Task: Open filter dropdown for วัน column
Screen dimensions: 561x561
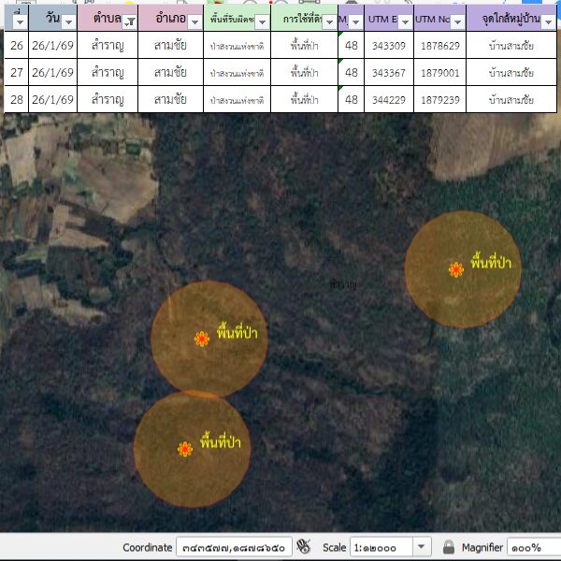Action: 68,22
